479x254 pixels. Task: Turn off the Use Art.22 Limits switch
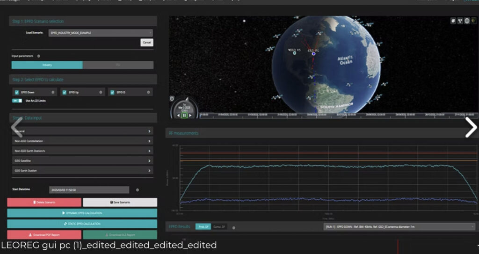(x=17, y=101)
